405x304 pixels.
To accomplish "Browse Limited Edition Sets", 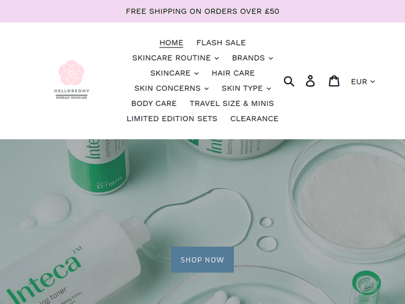I will click(x=172, y=119).
